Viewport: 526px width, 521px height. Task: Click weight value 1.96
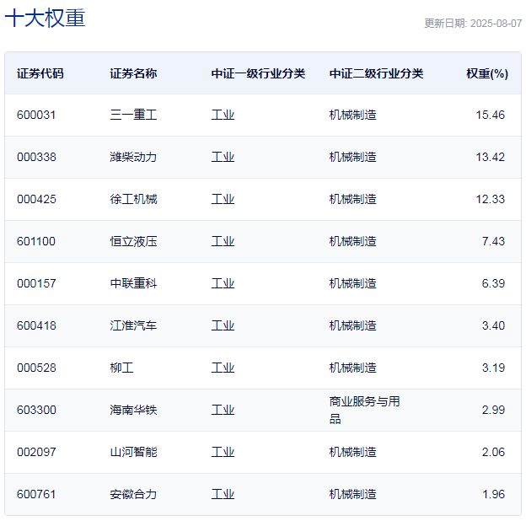[x=493, y=495]
